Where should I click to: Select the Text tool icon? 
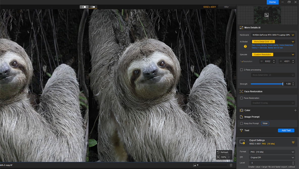[241, 130]
